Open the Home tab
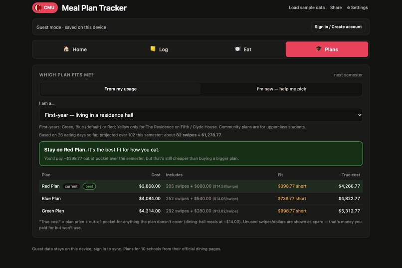Image resolution: width=402 pixels, height=268 pixels. click(75, 49)
